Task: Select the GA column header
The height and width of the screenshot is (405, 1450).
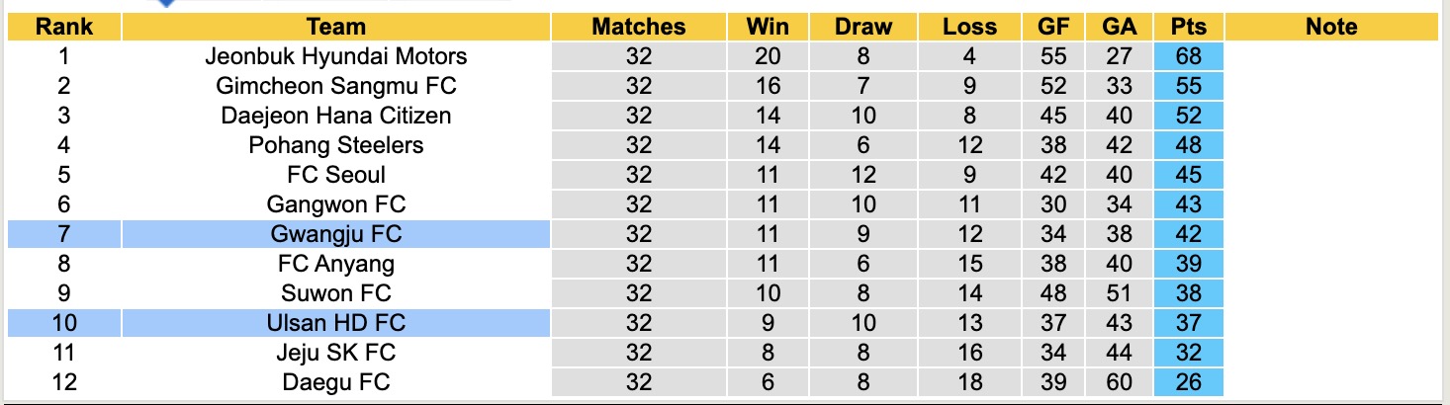Action: (x=1120, y=27)
